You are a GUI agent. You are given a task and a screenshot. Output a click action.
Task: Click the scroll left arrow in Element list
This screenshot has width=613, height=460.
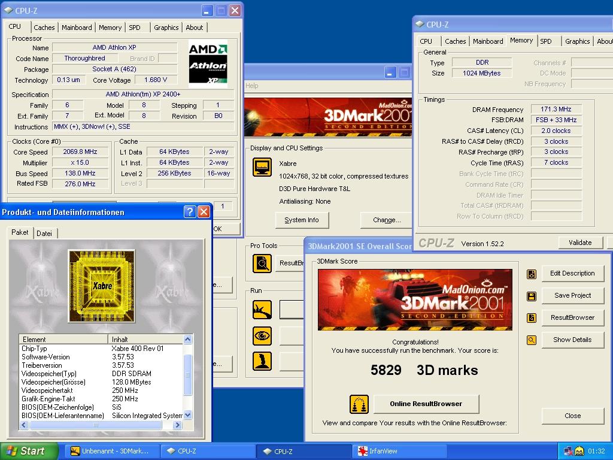(24, 425)
